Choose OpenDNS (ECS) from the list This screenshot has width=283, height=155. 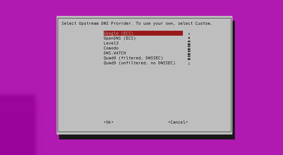click(120, 38)
